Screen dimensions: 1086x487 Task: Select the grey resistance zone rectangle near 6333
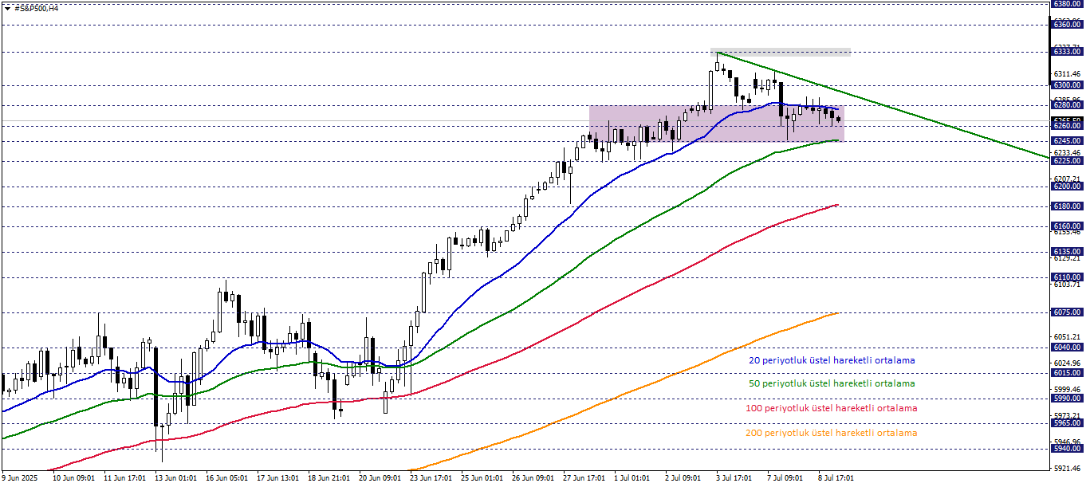781,52
